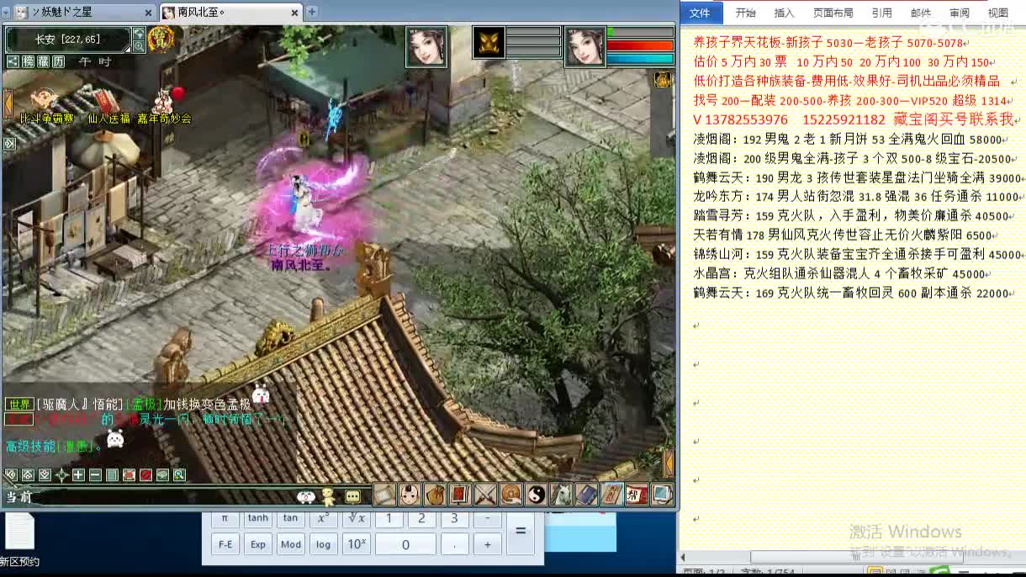This screenshot has height=577, width=1026.
Task: Open the emoji face picker in chat
Action: (x=305, y=496)
